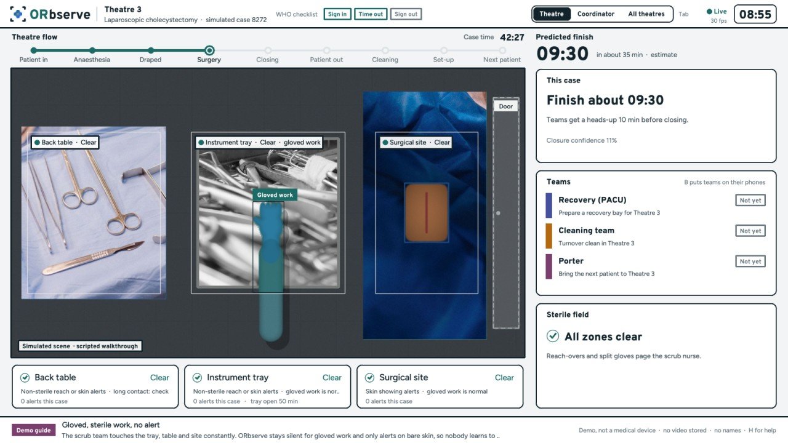Click the Simulated scene scripted walkthrough label

[80, 346]
